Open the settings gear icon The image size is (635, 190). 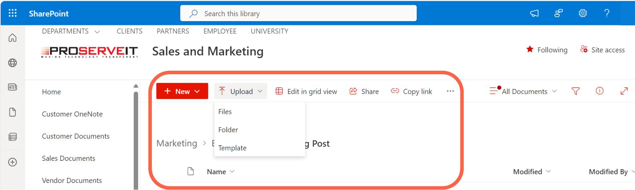tap(582, 13)
